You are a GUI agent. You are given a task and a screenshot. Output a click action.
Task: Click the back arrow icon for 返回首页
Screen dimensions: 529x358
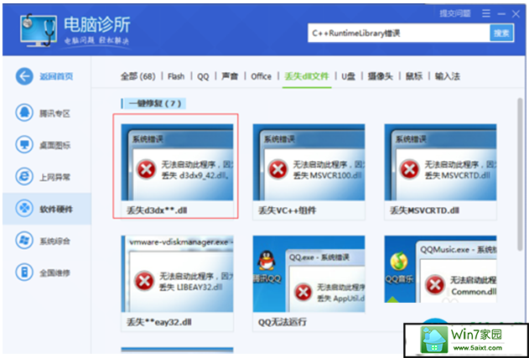pos(24,76)
